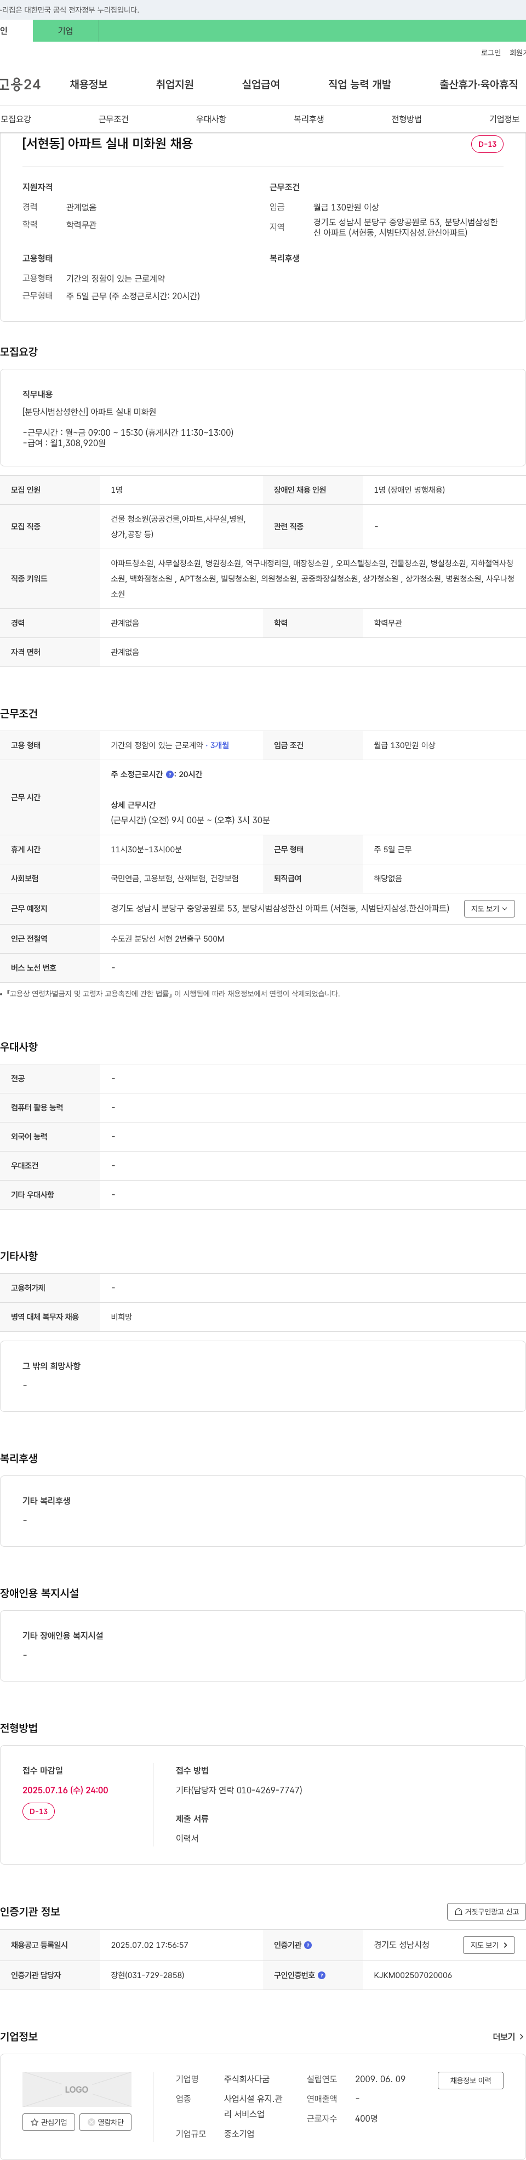Viewport: 526px width, 2160px height.
Task: Select salary line 급여 : 월1,308,920원
Action: [65, 443]
